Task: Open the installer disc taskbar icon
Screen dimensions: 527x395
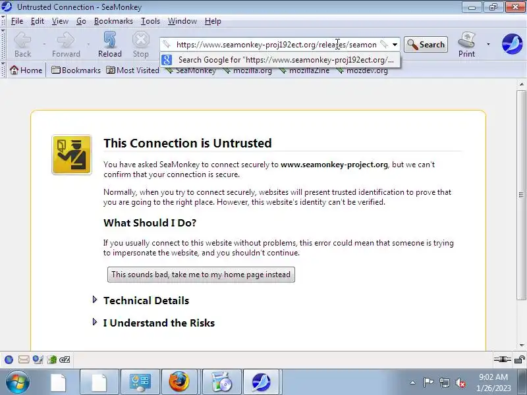Action: (221, 382)
